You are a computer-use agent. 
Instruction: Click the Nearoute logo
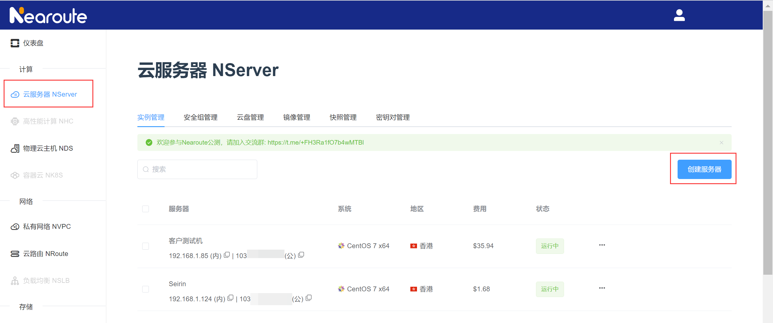click(x=48, y=15)
